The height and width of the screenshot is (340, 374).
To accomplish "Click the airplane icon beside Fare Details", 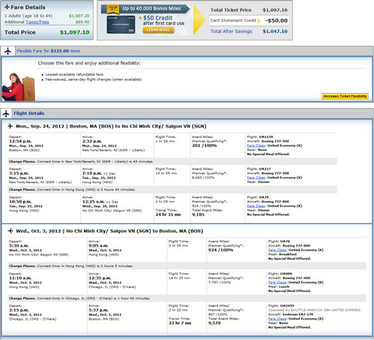I will [x=7, y=7].
